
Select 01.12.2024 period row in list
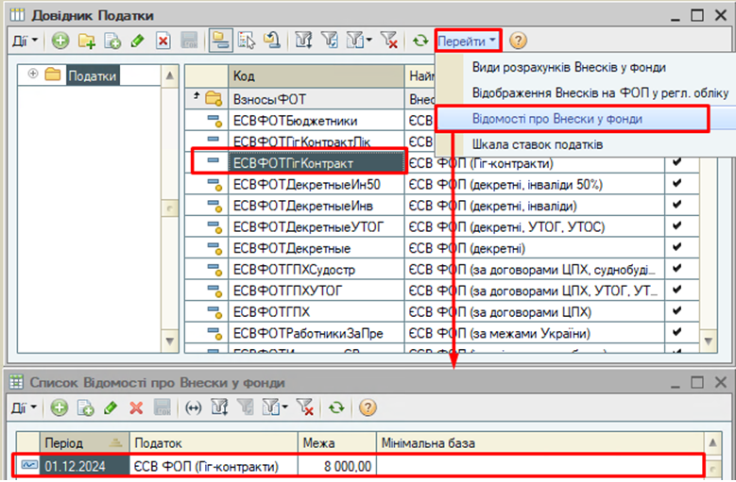[85, 466]
